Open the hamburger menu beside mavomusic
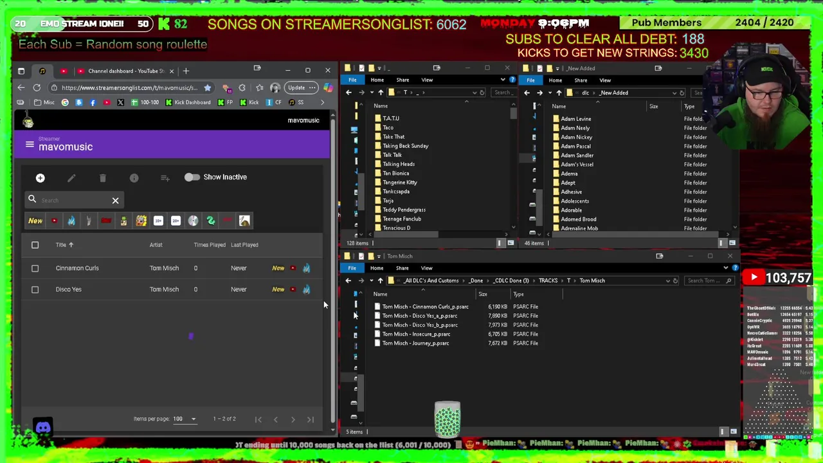The width and height of the screenshot is (823, 463). [30, 145]
